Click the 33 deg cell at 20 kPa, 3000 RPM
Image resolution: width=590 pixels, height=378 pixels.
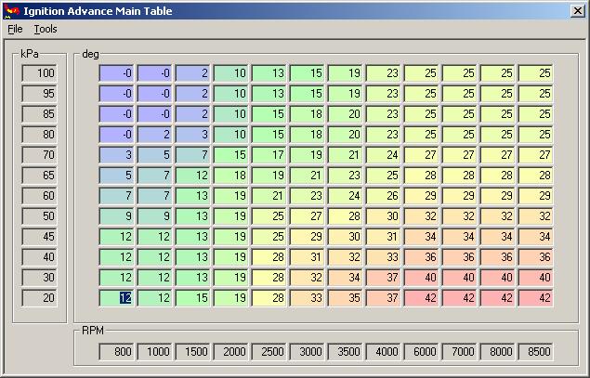coord(307,298)
